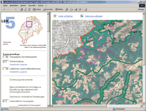
Task: Open dropdown arrow next to edit icon
Action: pyautogui.click(x=82, y=10)
